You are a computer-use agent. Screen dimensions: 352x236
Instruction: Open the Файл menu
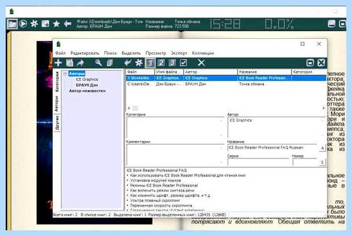60,53
